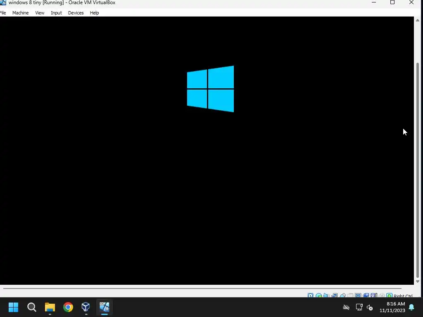The image size is (423, 317).
Task: Click the mouse integration status icon
Action: coord(381,295)
